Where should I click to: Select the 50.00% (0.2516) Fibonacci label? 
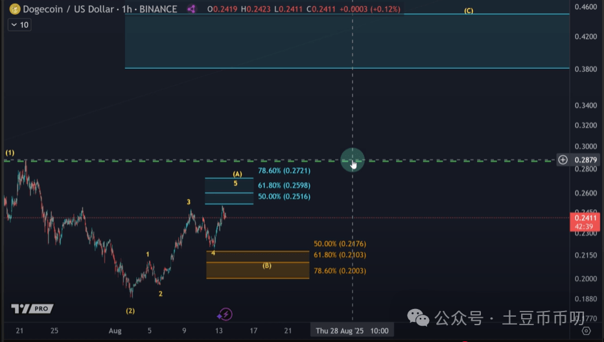tap(284, 196)
